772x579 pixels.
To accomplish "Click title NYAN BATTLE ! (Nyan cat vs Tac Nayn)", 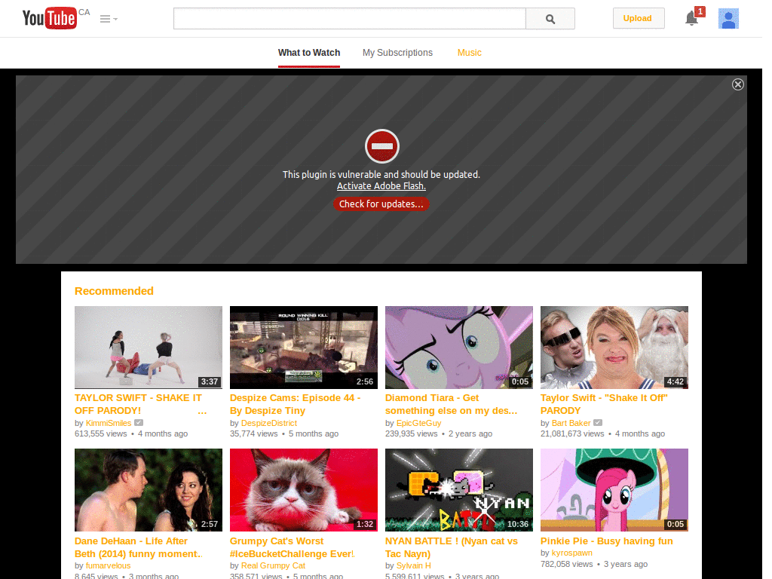I will pos(452,547).
